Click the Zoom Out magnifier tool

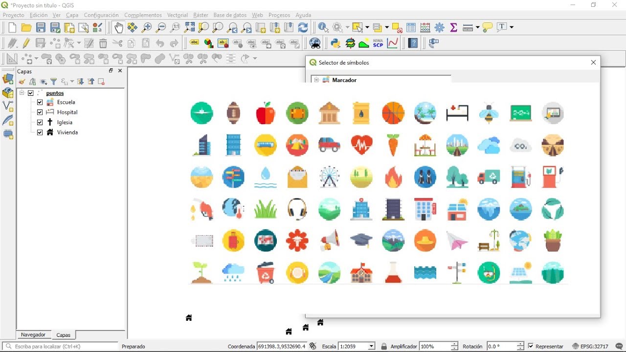(x=160, y=28)
